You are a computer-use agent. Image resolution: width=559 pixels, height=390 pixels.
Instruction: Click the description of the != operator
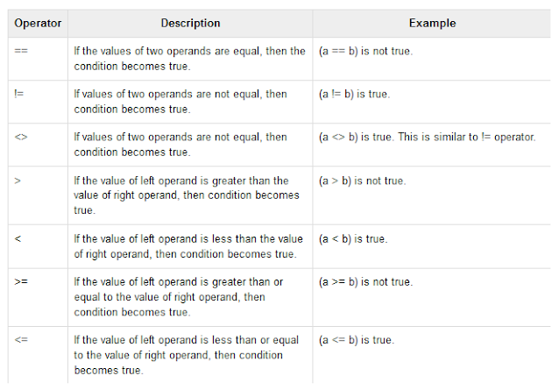(x=180, y=101)
